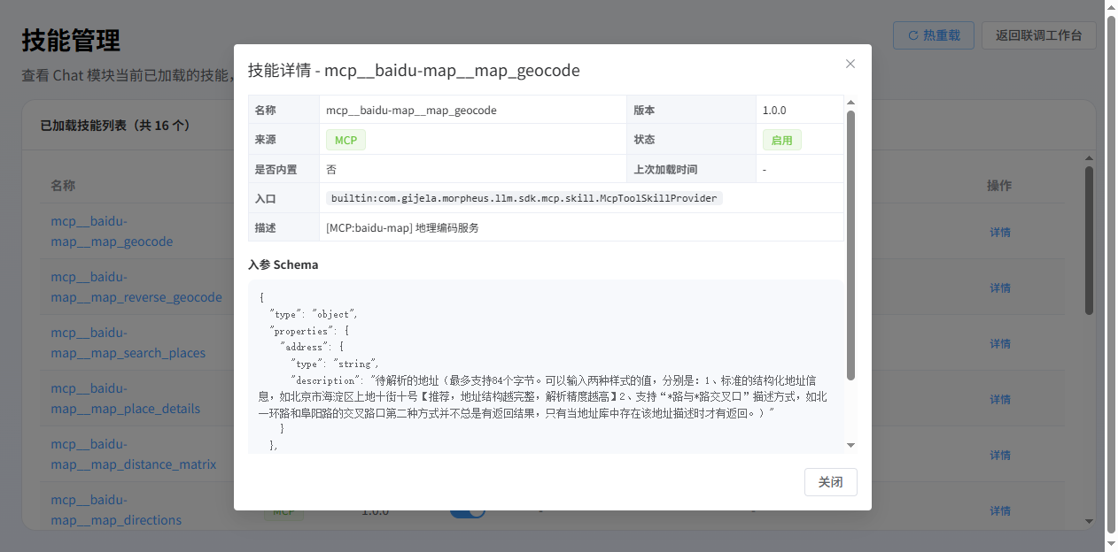This screenshot has height=552, width=1118.
Task: Click the skill list scrollbar up arrow
Action: (1090, 159)
